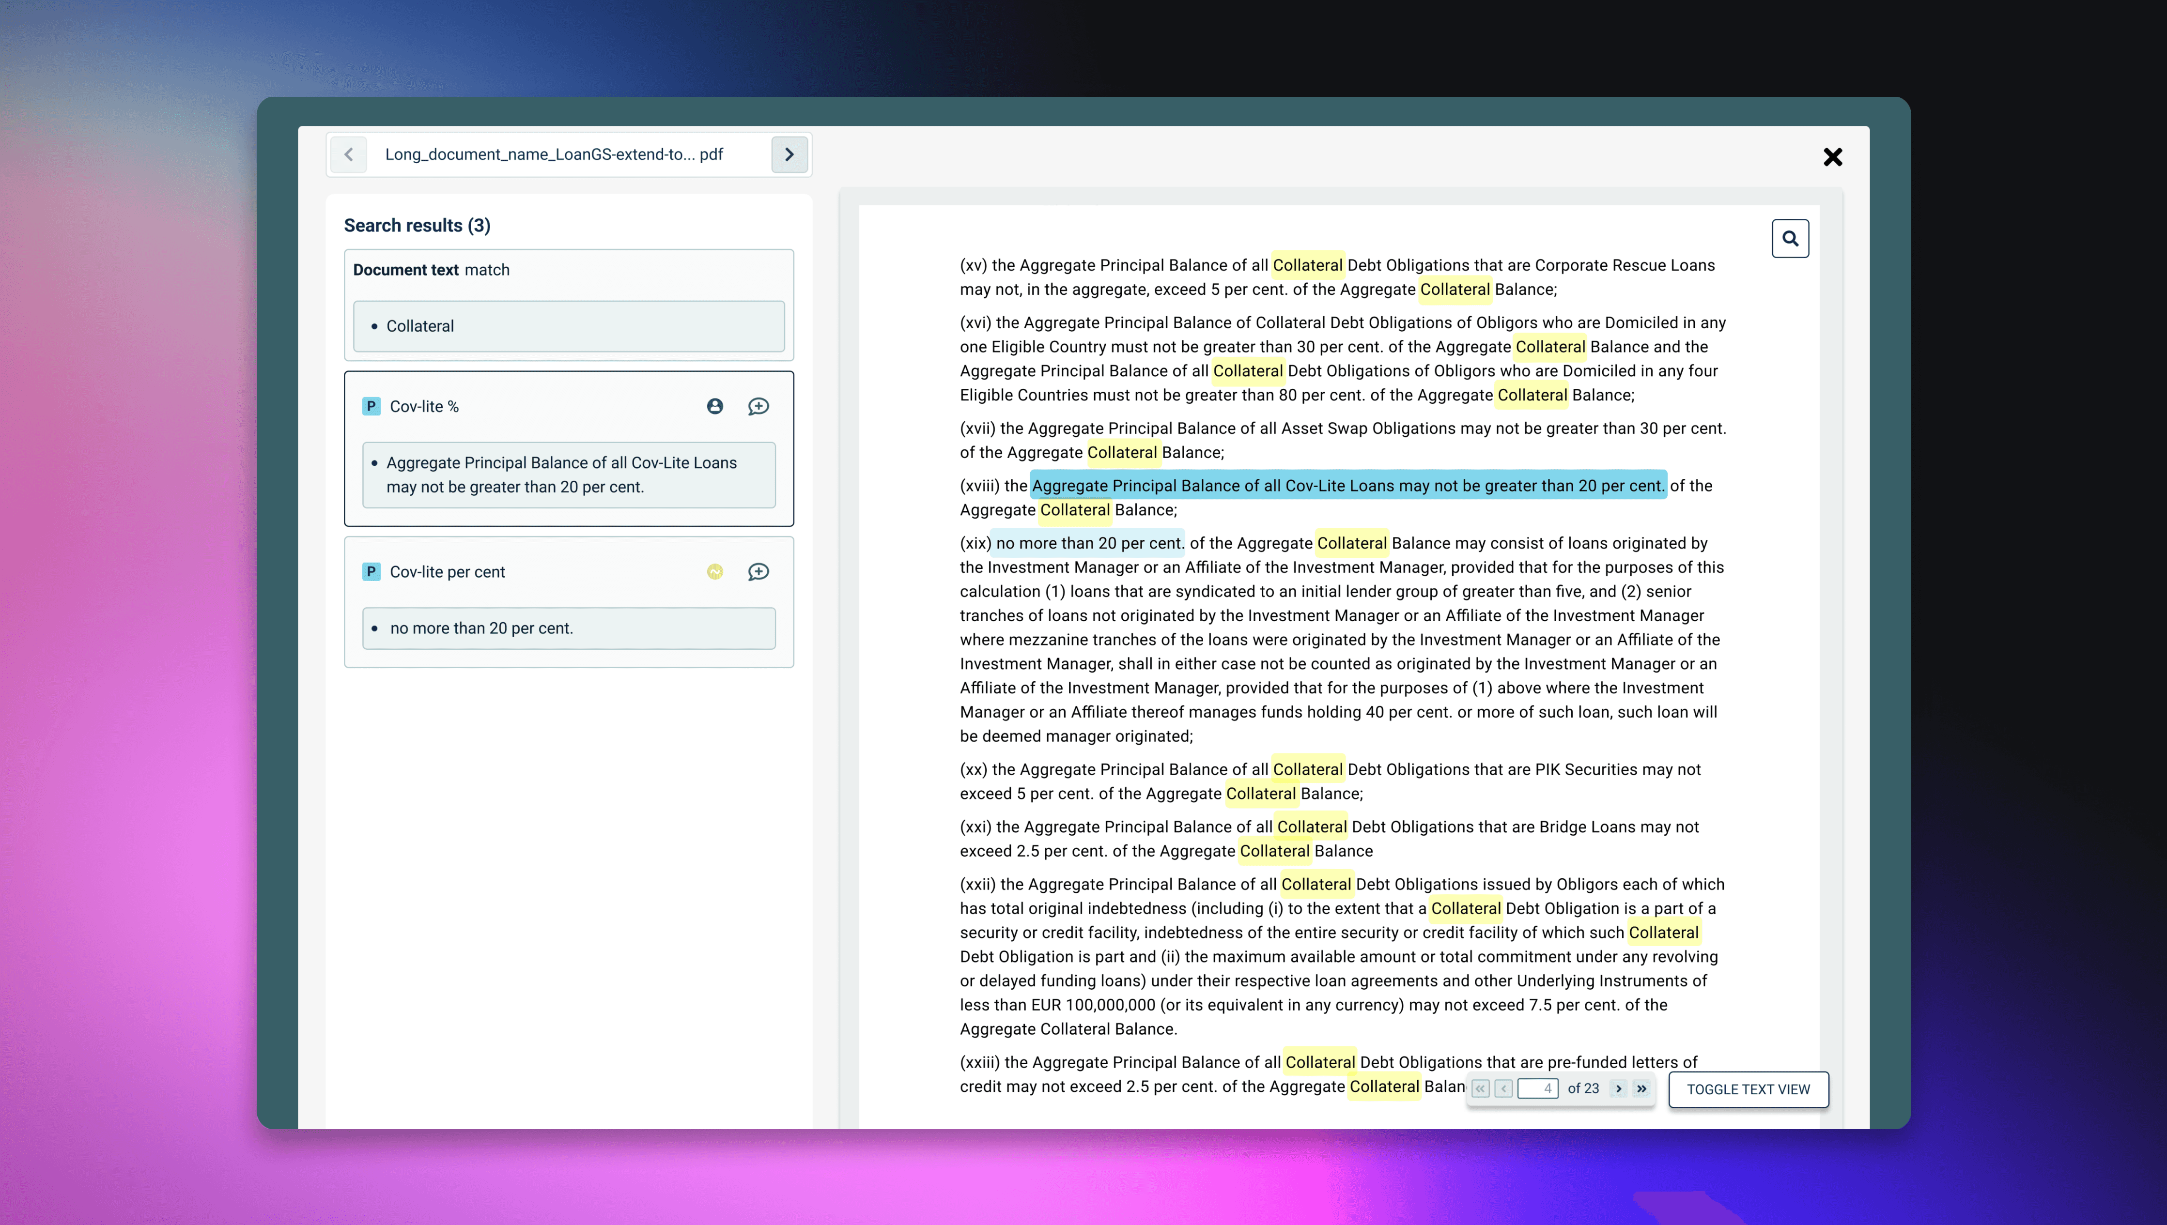Screen dimensions: 2167x1225
Task: Go to the previous document with left chevron
Action: pos(348,155)
